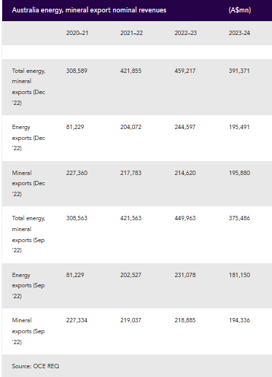Screen dimensions: 272x377
Task: Select the value 244,597
Action: tap(185, 127)
